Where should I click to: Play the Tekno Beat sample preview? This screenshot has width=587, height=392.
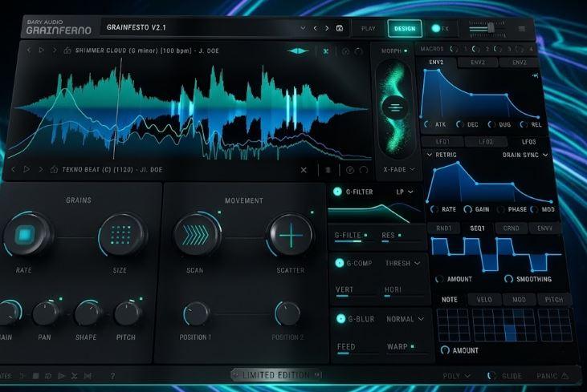coord(26,169)
